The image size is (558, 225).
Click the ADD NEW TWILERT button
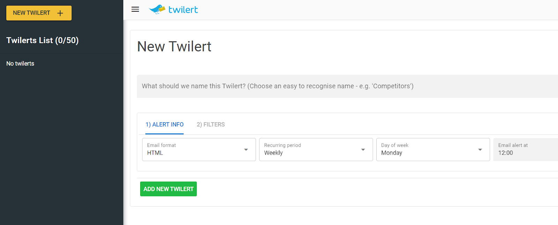[x=168, y=189]
